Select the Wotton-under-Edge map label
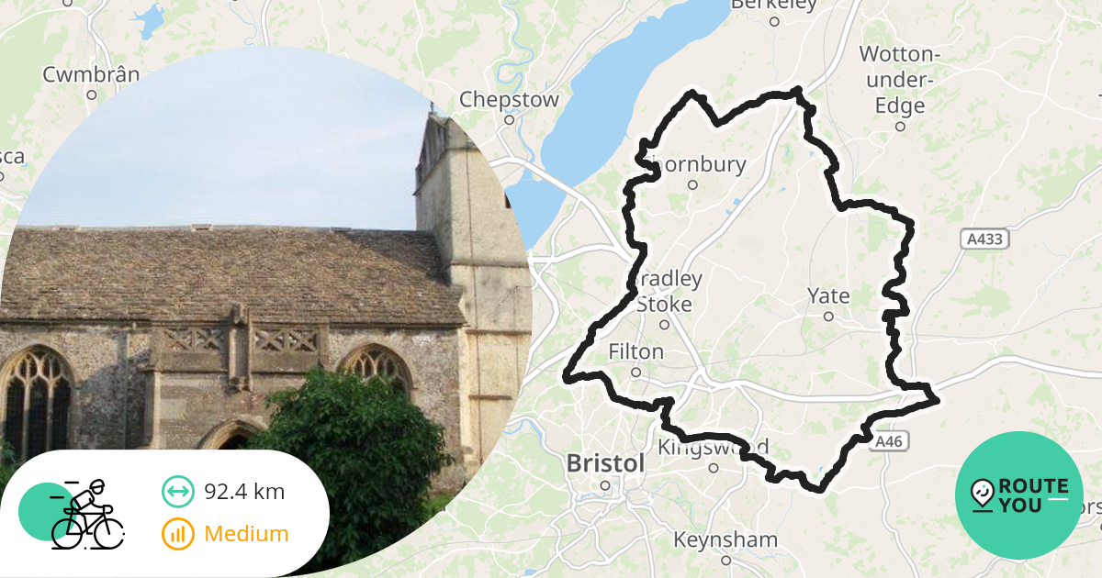 click(900, 79)
